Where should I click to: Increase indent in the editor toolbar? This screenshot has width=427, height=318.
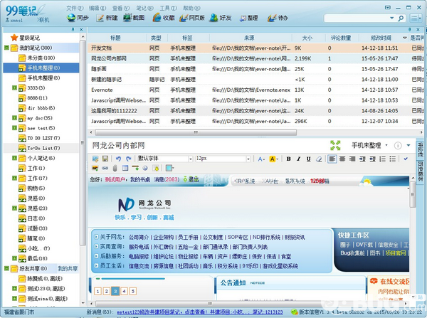(362, 159)
